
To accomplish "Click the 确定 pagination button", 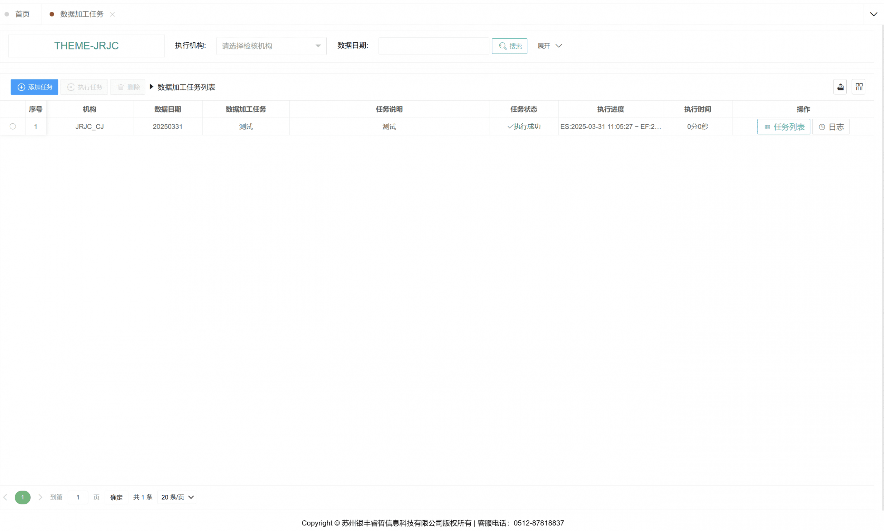I will point(116,497).
